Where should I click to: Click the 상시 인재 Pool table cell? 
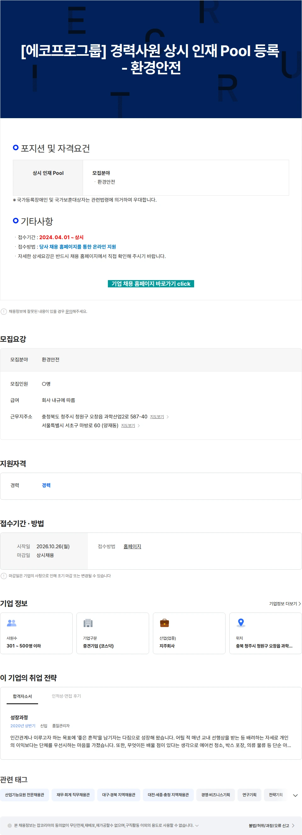pyautogui.click(x=48, y=178)
